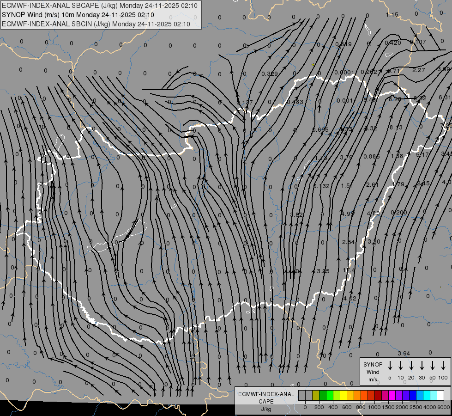Click the wind arrow above the 5 label
This screenshot has height=416, width=452.
tap(390, 366)
